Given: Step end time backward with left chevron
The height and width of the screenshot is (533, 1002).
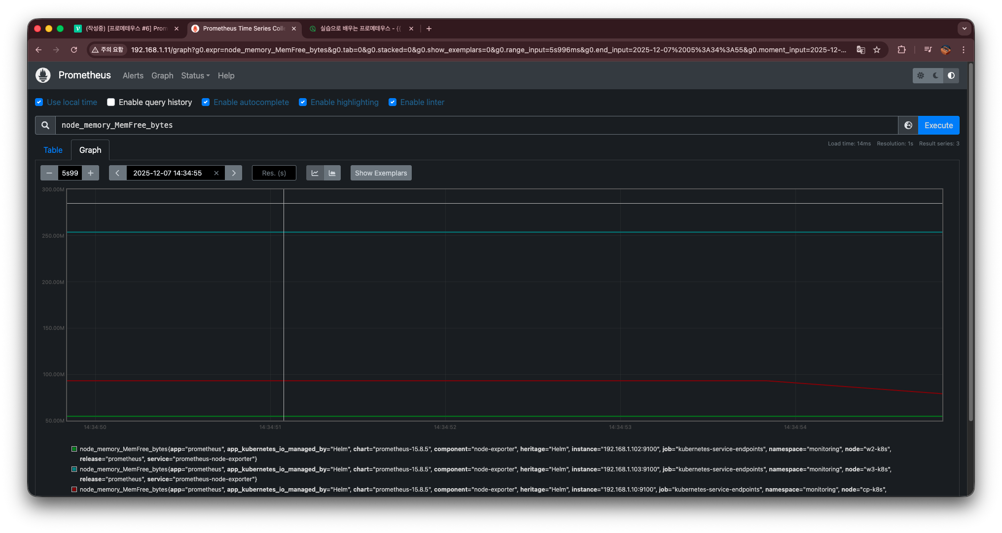Looking at the screenshot, I should [117, 173].
